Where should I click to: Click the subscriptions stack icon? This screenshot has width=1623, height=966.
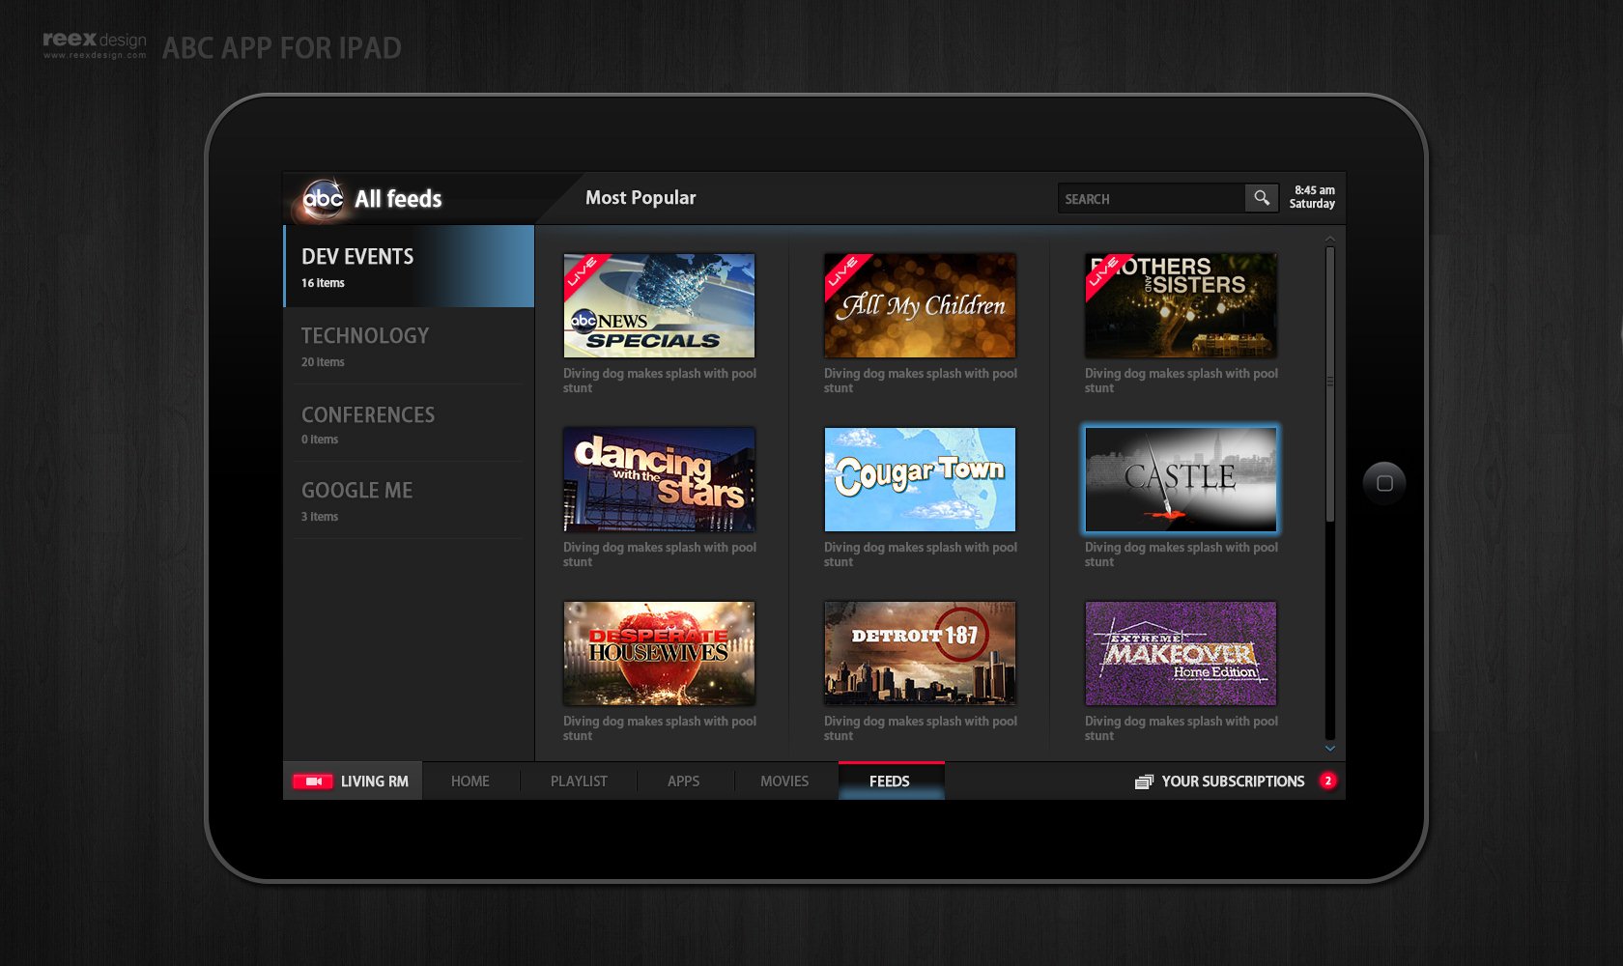1144,781
